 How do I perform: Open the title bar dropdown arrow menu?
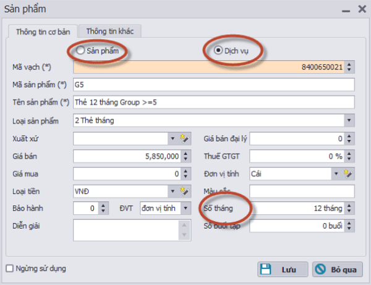[x=345, y=9]
